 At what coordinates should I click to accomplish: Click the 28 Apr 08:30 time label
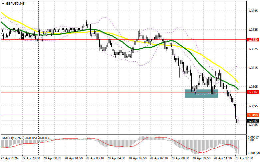(180, 158)
